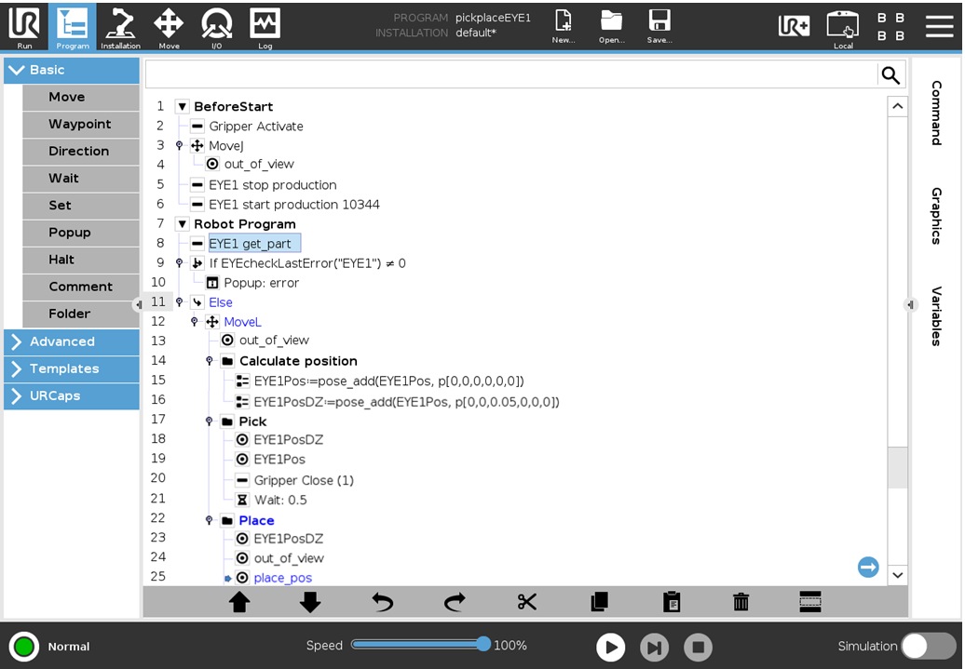The width and height of the screenshot is (965, 669).
Task: Select the EYE1 start production 10344 line
Action: click(x=294, y=204)
